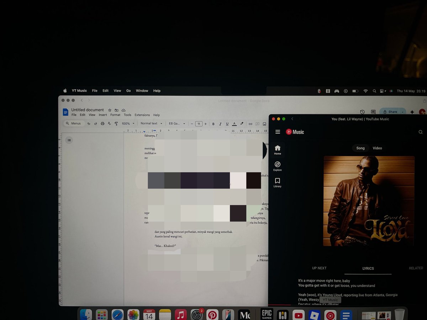Open Window menu in macOS menu bar

coord(142,91)
